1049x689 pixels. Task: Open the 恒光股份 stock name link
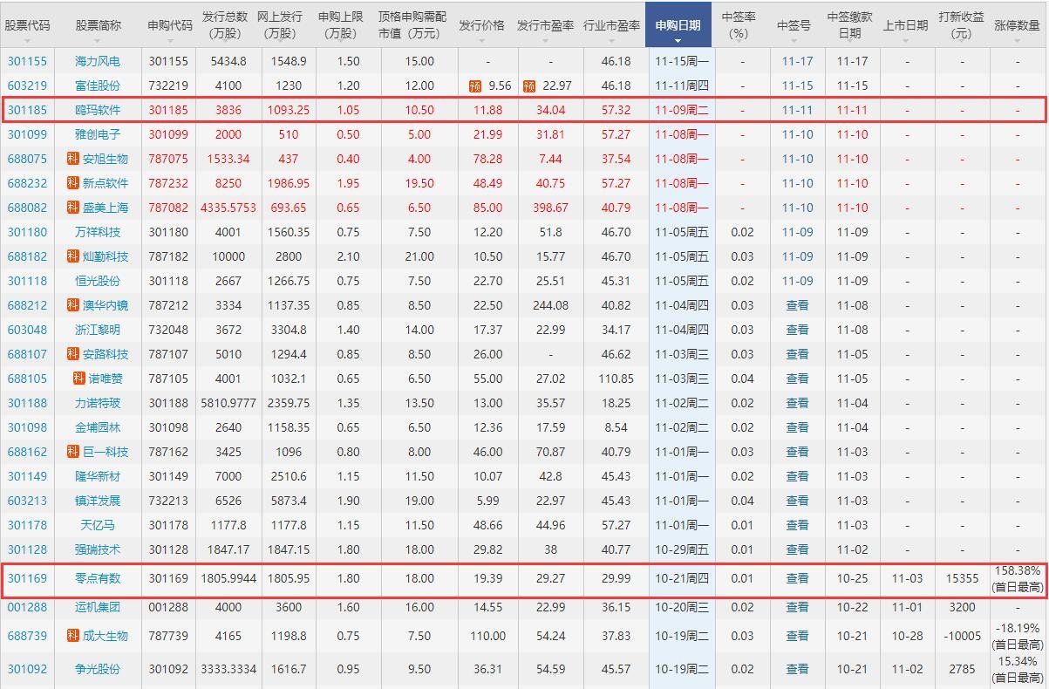tap(98, 281)
